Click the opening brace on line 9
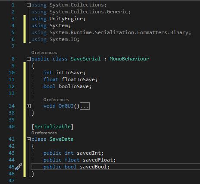The height and width of the screenshot is (184, 200). pos(33,66)
